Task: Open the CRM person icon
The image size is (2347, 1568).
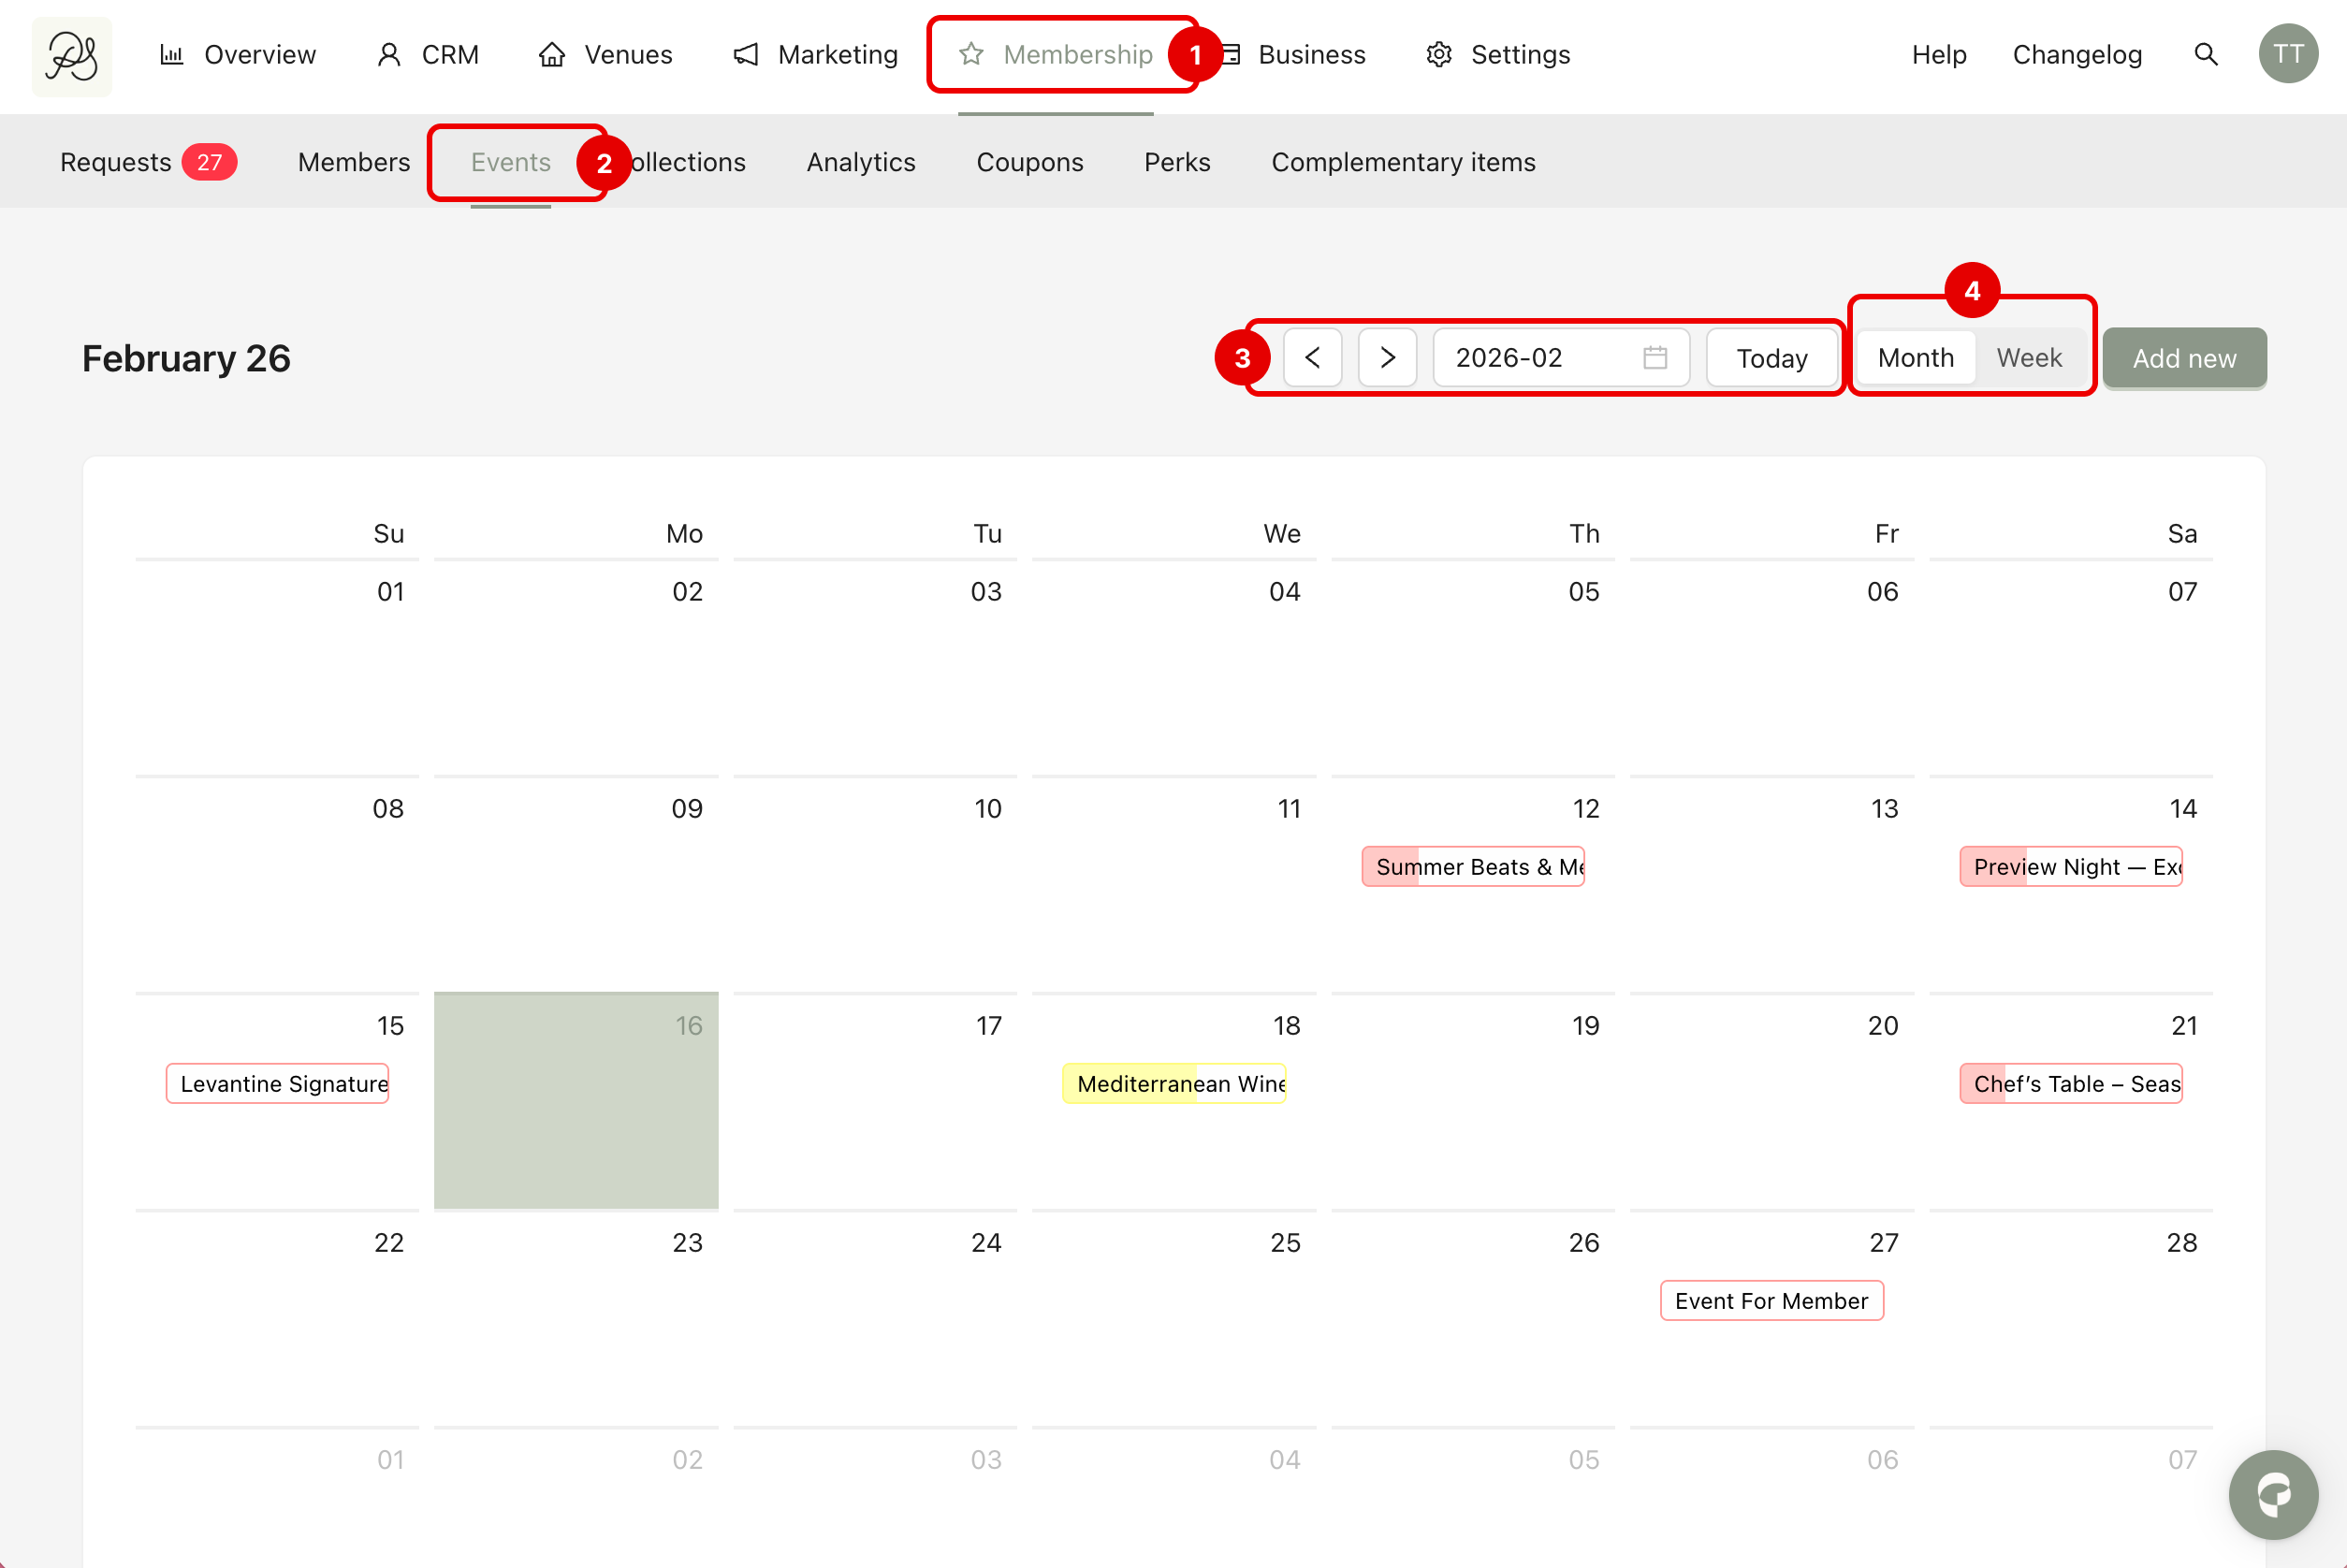Action: (389, 55)
